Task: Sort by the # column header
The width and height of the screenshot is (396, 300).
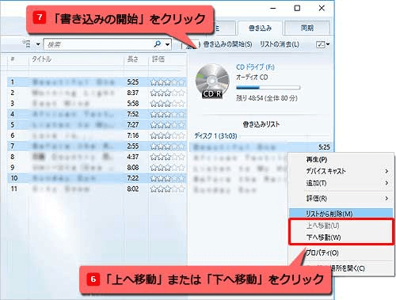Action: click(13, 59)
